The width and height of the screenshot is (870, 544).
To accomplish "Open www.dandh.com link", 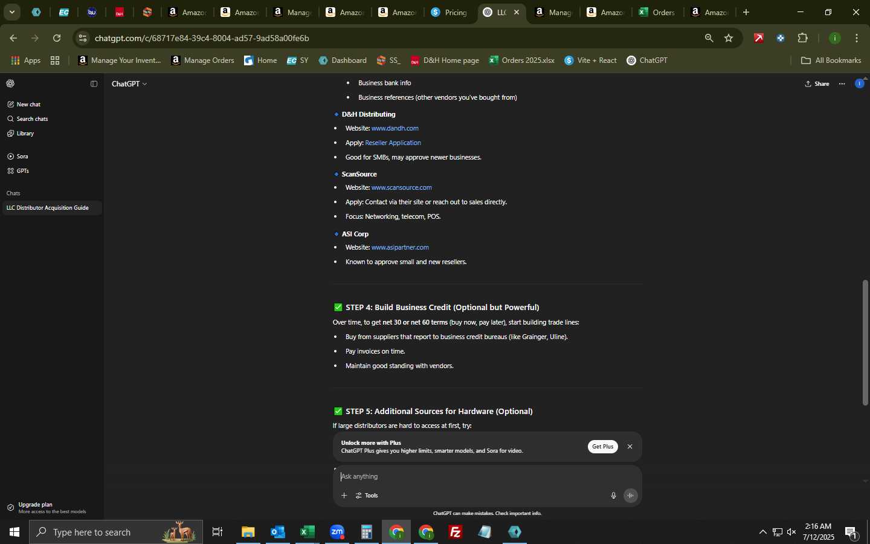I will point(395,128).
